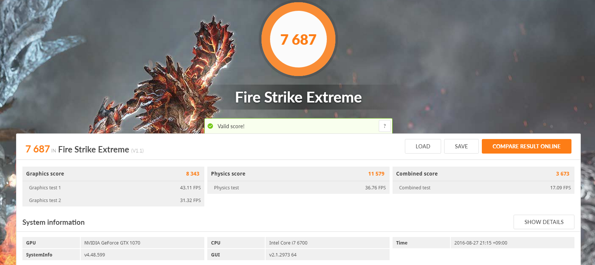595x265 pixels.
Task: Click the green valid score checkmark icon
Action: tap(210, 126)
